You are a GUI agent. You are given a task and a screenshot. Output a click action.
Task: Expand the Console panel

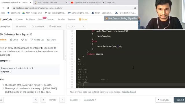pyautogui.click(x=75, y=100)
